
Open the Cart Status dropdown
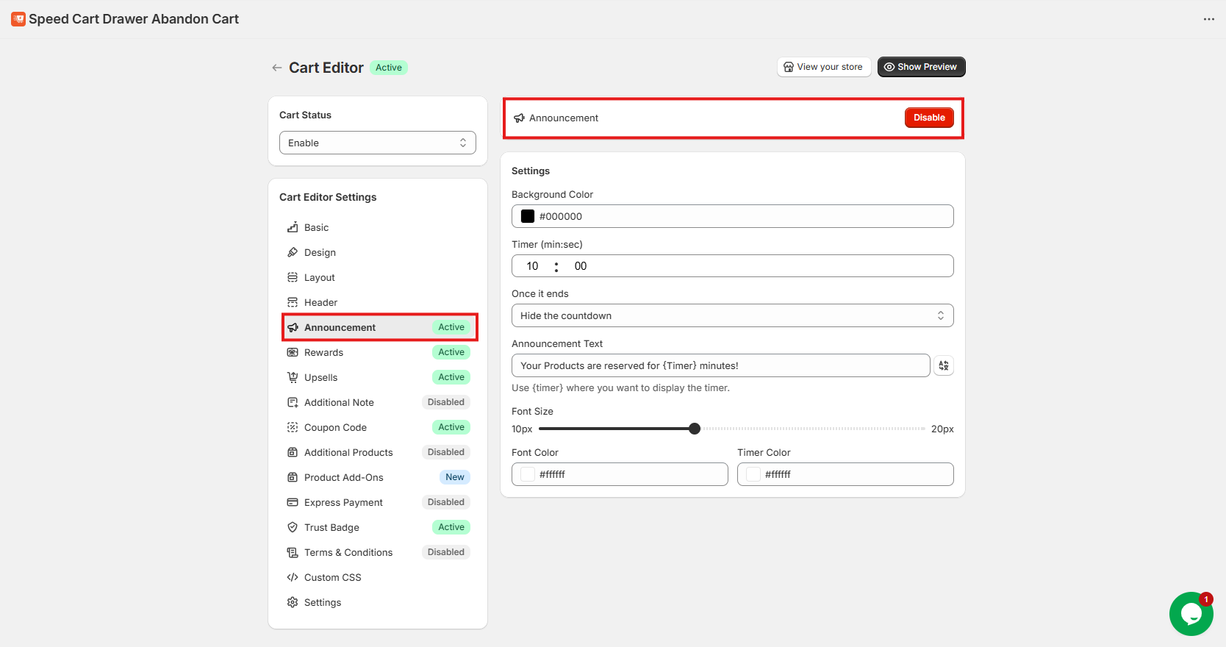coord(377,143)
